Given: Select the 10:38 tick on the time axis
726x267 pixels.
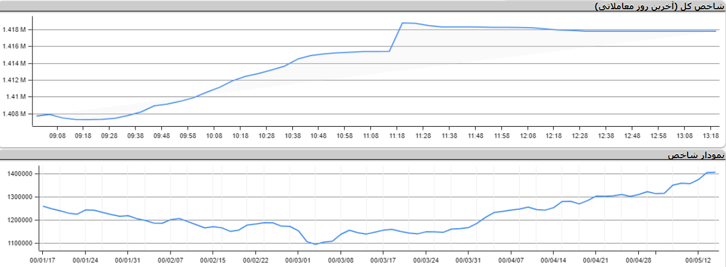Looking at the screenshot, I should [x=292, y=136].
